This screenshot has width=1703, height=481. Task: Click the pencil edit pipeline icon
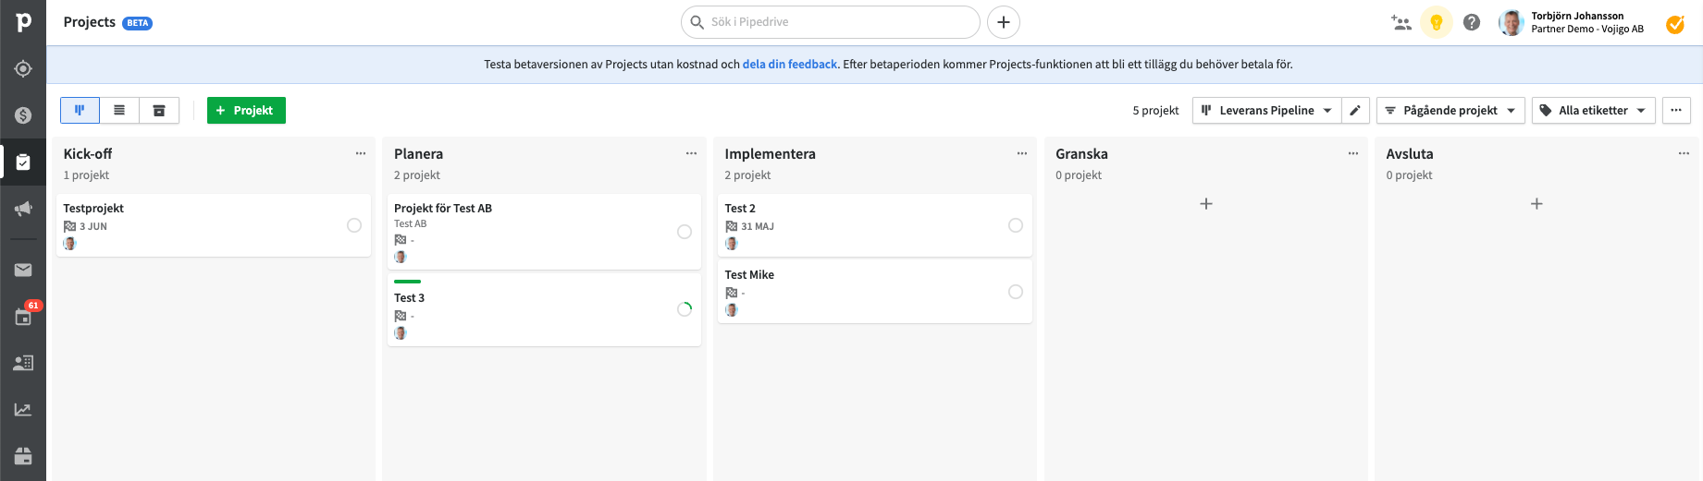1355,111
